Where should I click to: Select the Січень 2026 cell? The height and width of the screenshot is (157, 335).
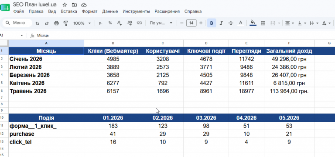click(x=46, y=59)
